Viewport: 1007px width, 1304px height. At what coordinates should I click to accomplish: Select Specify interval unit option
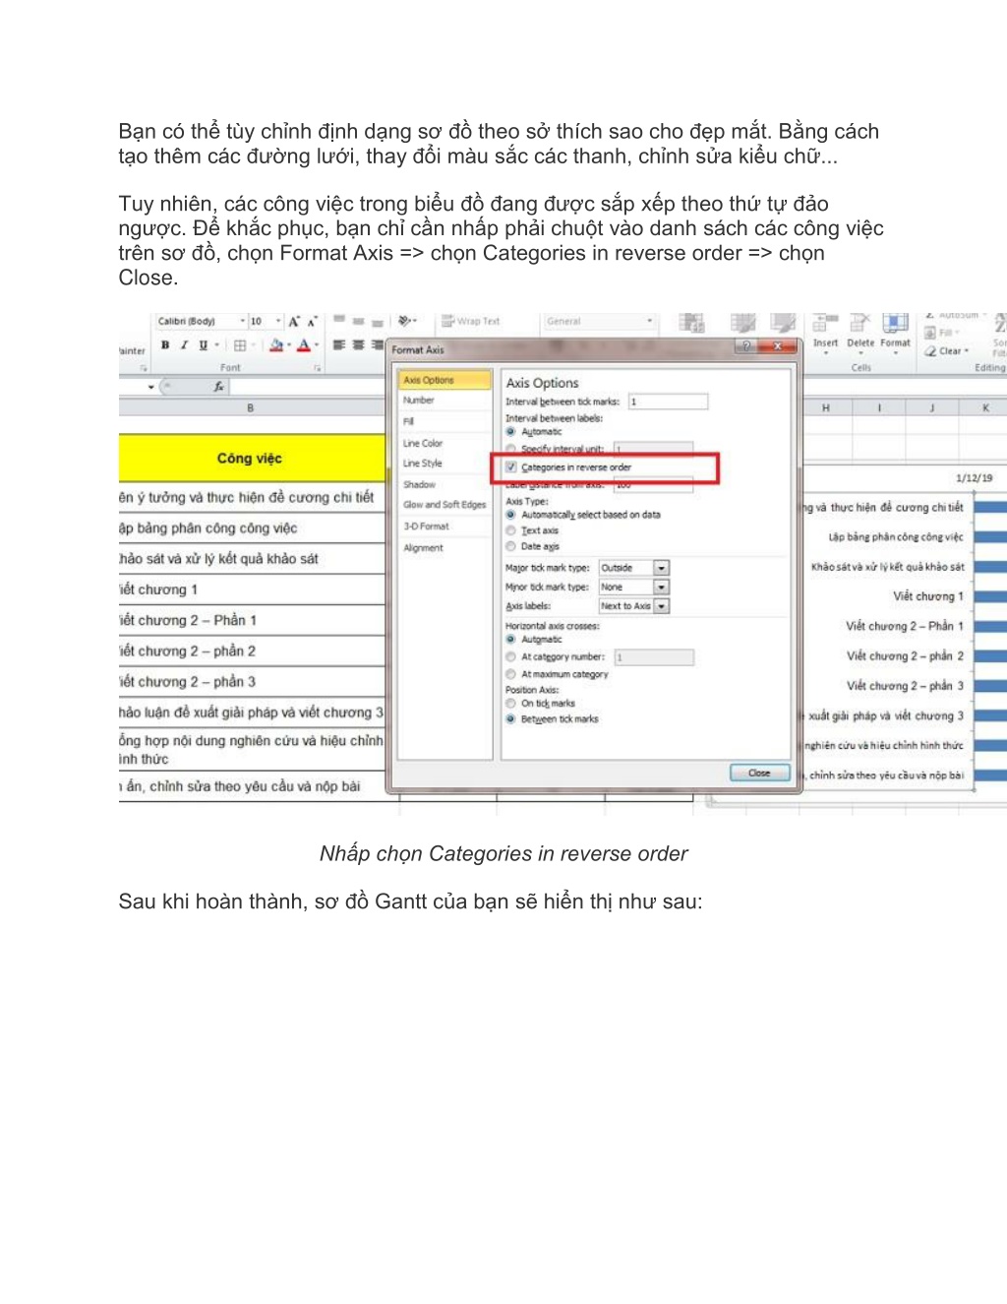coord(510,449)
